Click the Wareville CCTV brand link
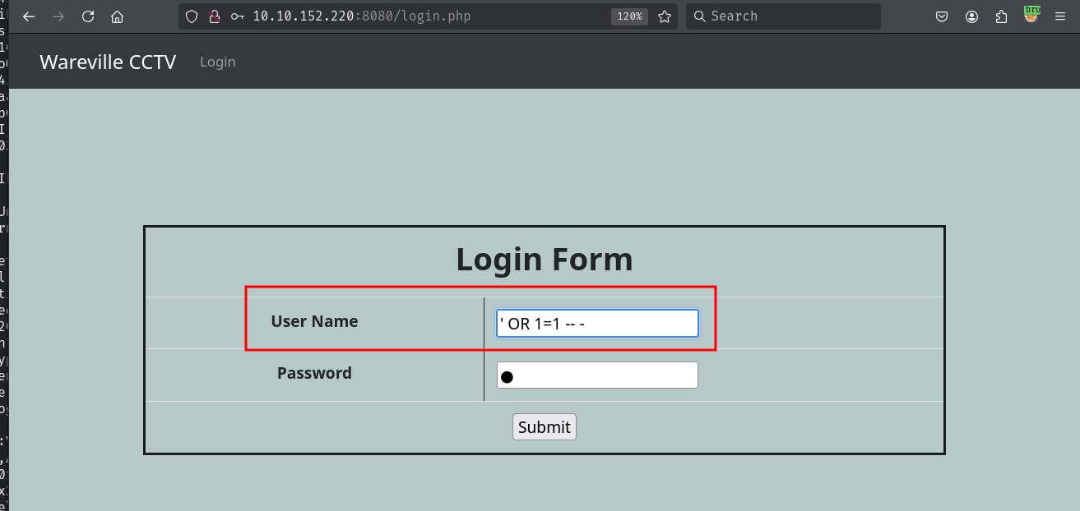The image size is (1080, 511). (x=108, y=62)
